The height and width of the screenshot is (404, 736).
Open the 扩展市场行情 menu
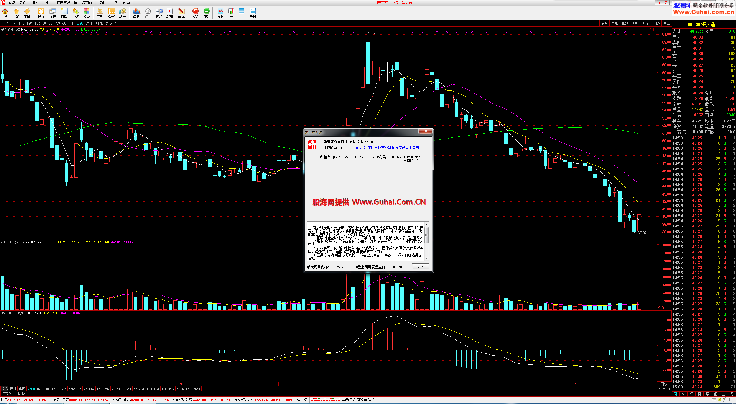[x=67, y=3]
